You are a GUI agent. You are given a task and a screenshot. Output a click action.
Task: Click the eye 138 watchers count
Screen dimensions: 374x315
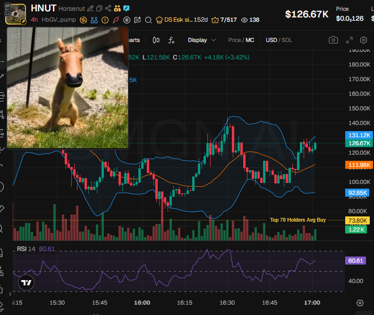point(250,20)
